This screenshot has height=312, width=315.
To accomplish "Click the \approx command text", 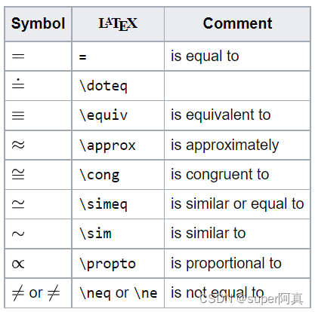I will point(107,145).
